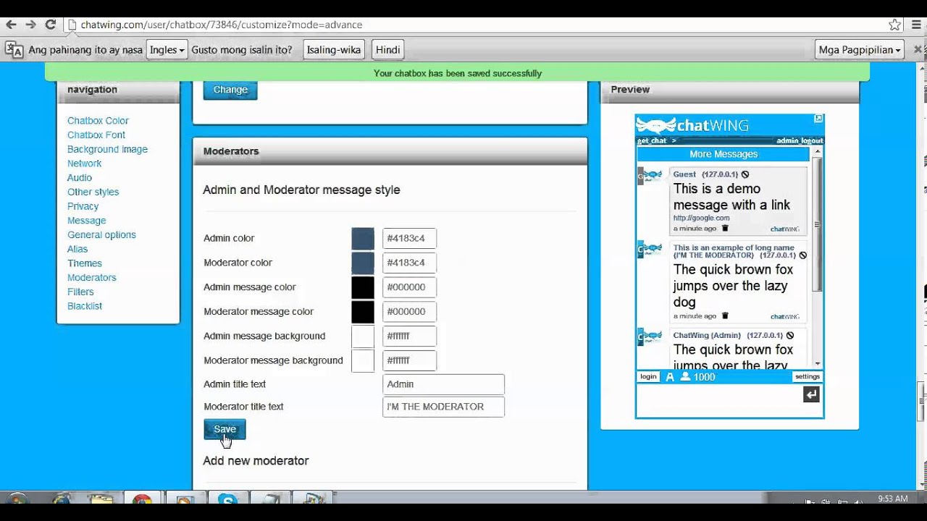Screen dimensions: 927x521
Task: Delete the Guest demo message via trash icon
Action: pos(725,229)
